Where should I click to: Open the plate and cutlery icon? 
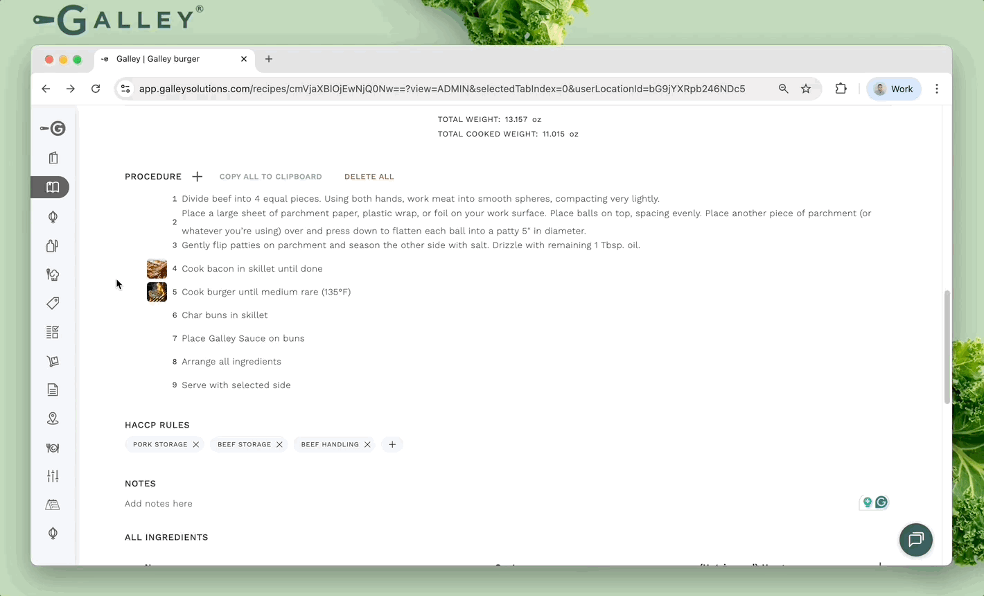(x=53, y=448)
